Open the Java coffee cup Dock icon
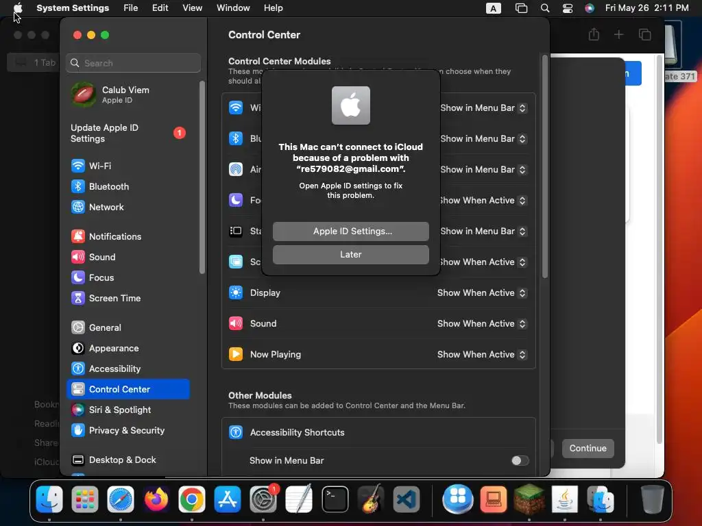 (565, 499)
